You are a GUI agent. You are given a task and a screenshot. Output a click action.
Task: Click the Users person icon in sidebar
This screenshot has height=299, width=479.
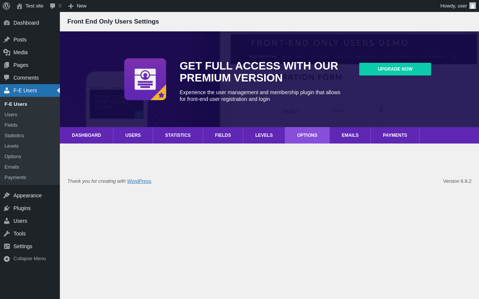7,221
